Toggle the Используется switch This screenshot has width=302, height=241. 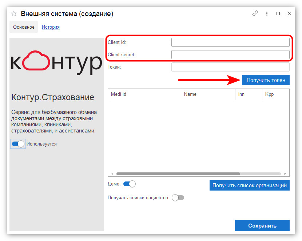pos(18,144)
